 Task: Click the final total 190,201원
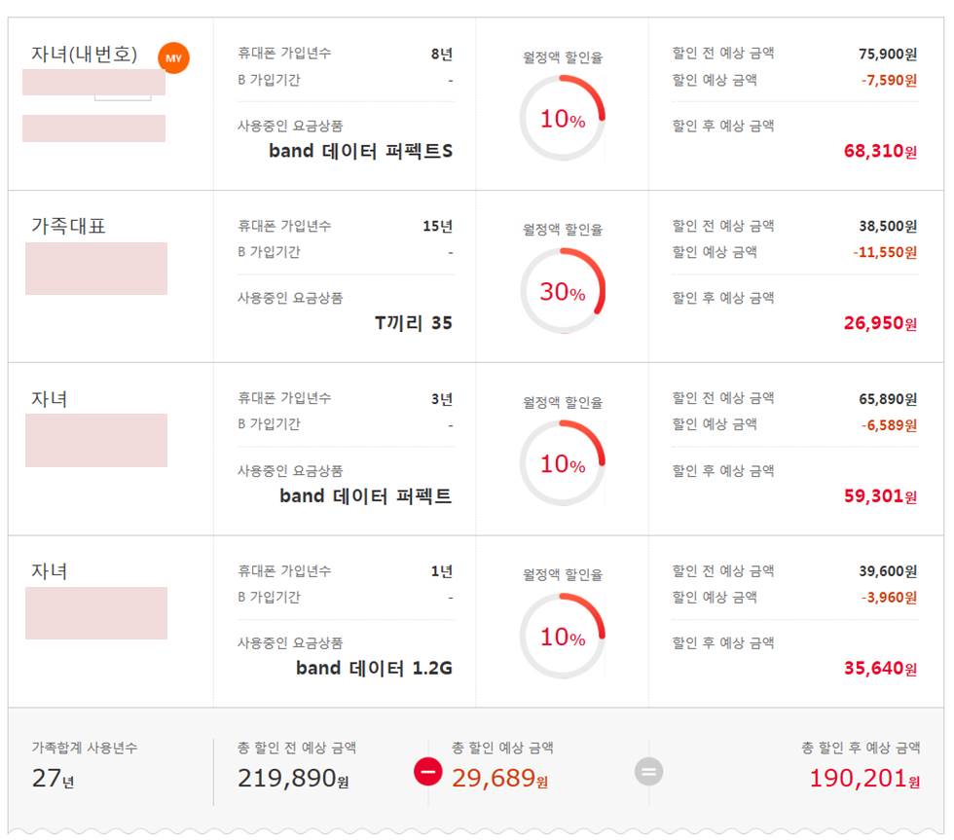863,778
